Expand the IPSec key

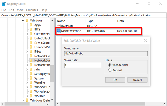27,52
